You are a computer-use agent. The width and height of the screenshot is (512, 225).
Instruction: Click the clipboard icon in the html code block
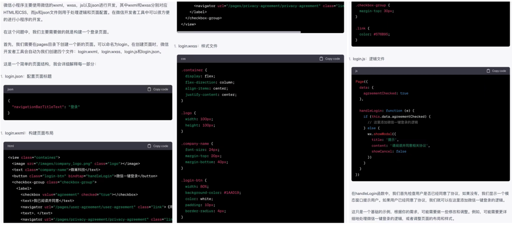149,146
